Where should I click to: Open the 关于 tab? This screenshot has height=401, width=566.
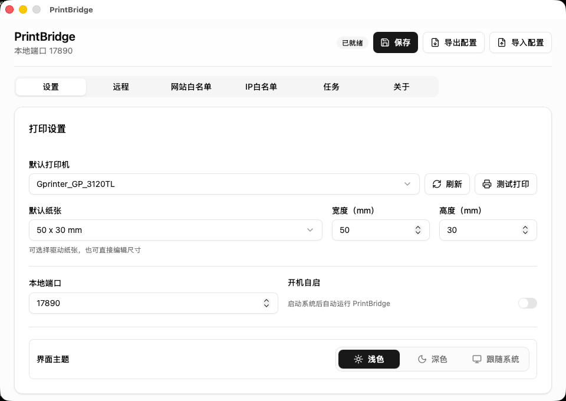(x=402, y=87)
